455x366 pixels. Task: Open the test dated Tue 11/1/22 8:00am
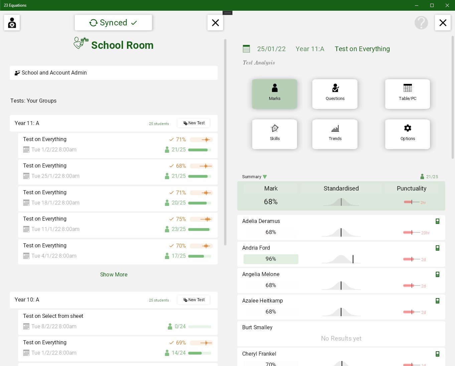(118, 225)
